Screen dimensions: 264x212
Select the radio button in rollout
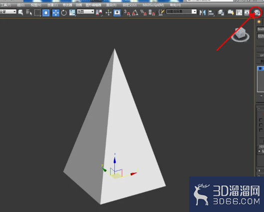click(260, 151)
